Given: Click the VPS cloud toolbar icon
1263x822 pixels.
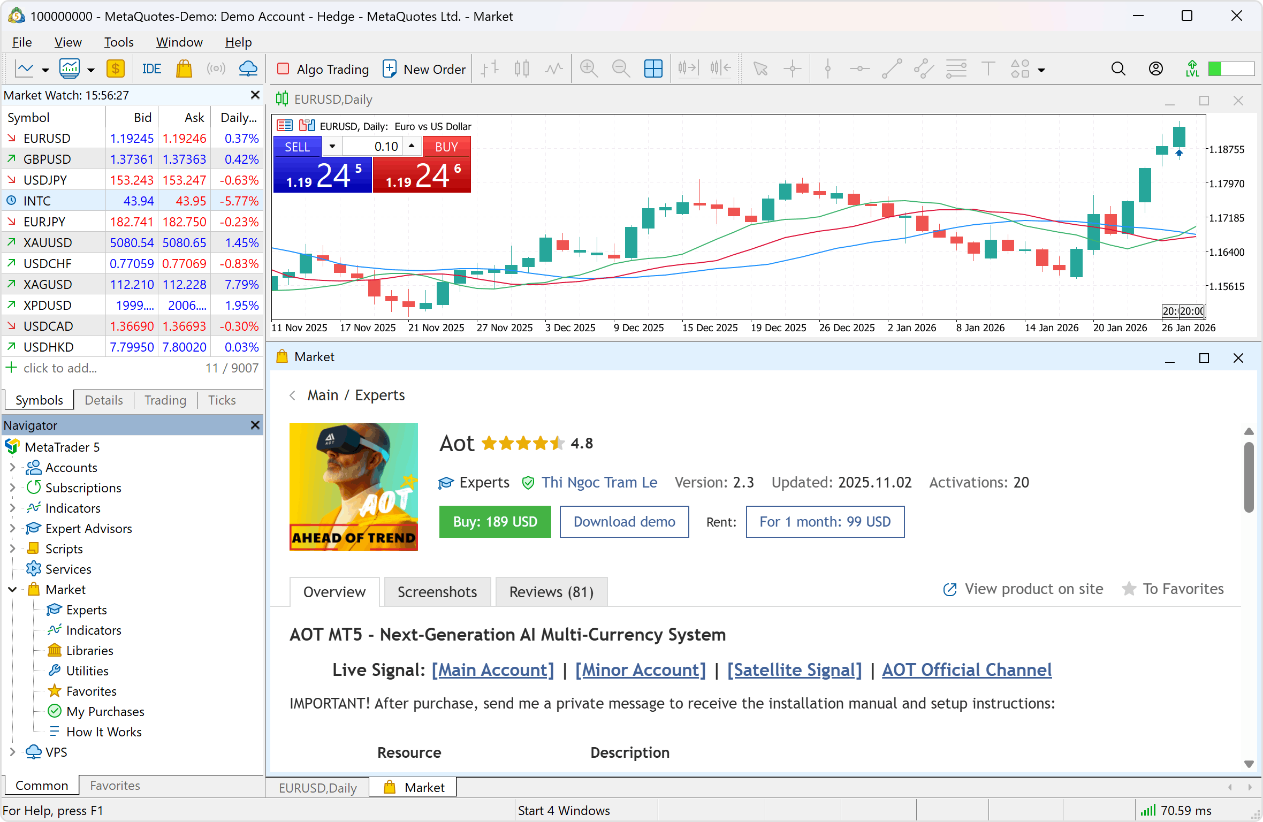Looking at the screenshot, I should coord(248,69).
